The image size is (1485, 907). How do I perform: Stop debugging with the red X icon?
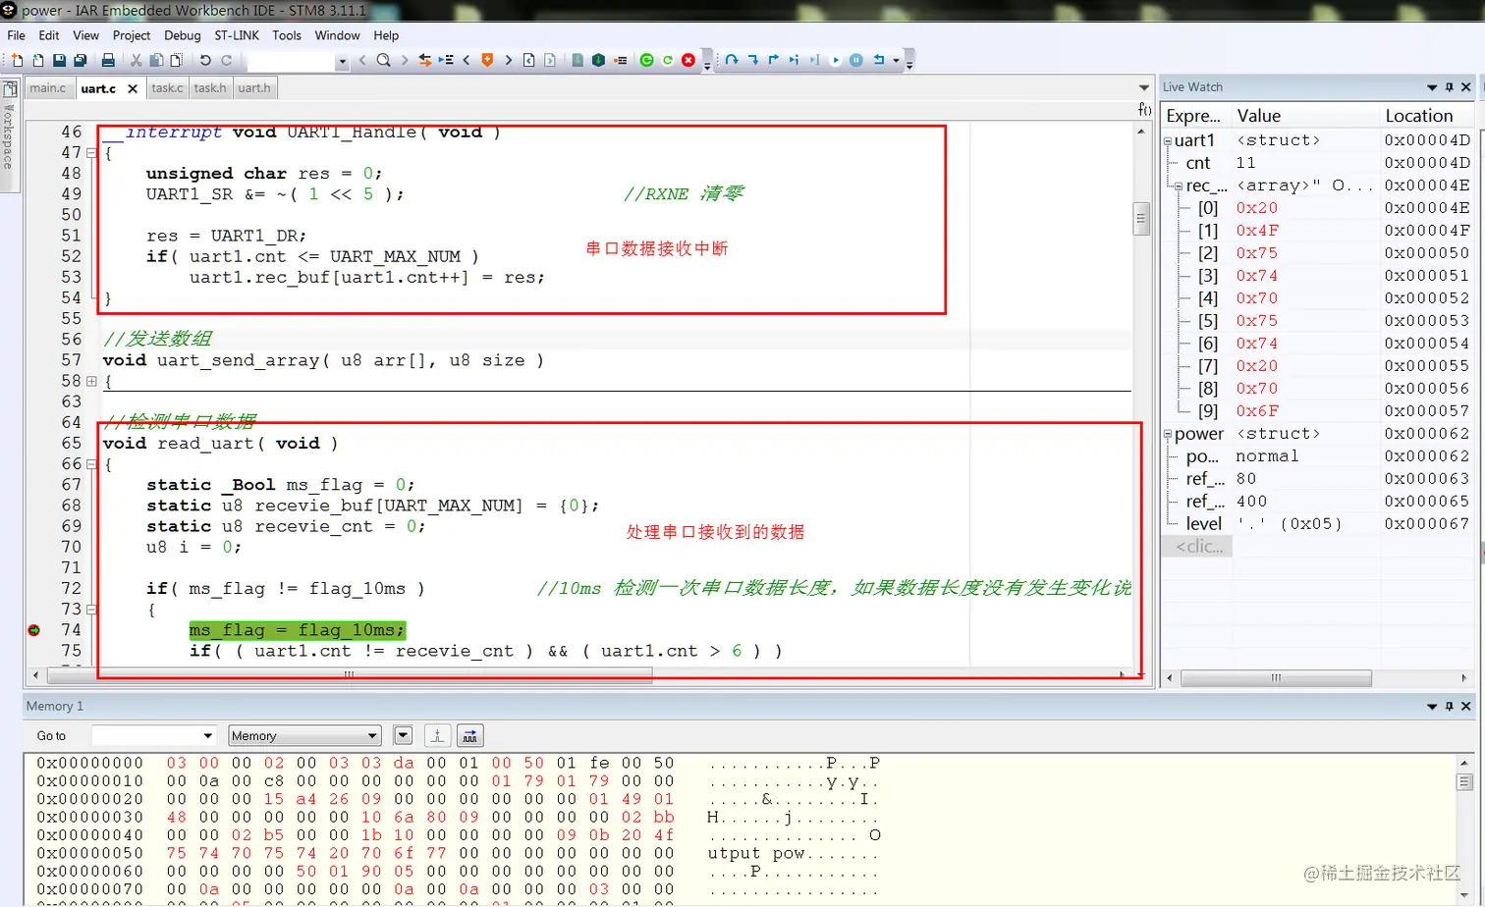(688, 61)
